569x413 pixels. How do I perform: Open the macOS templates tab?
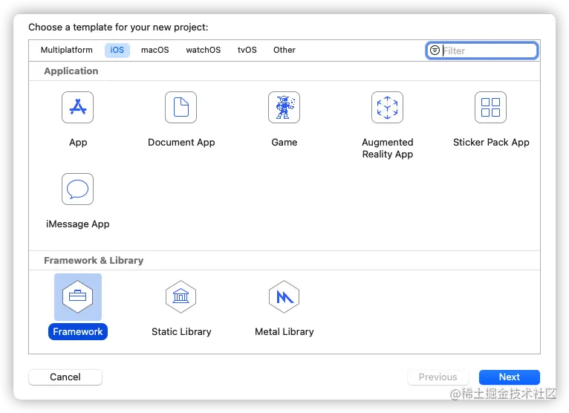click(155, 50)
